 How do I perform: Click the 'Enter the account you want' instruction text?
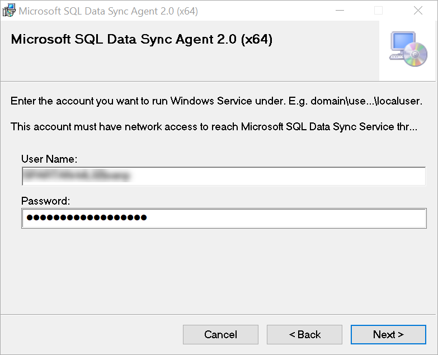(216, 101)
